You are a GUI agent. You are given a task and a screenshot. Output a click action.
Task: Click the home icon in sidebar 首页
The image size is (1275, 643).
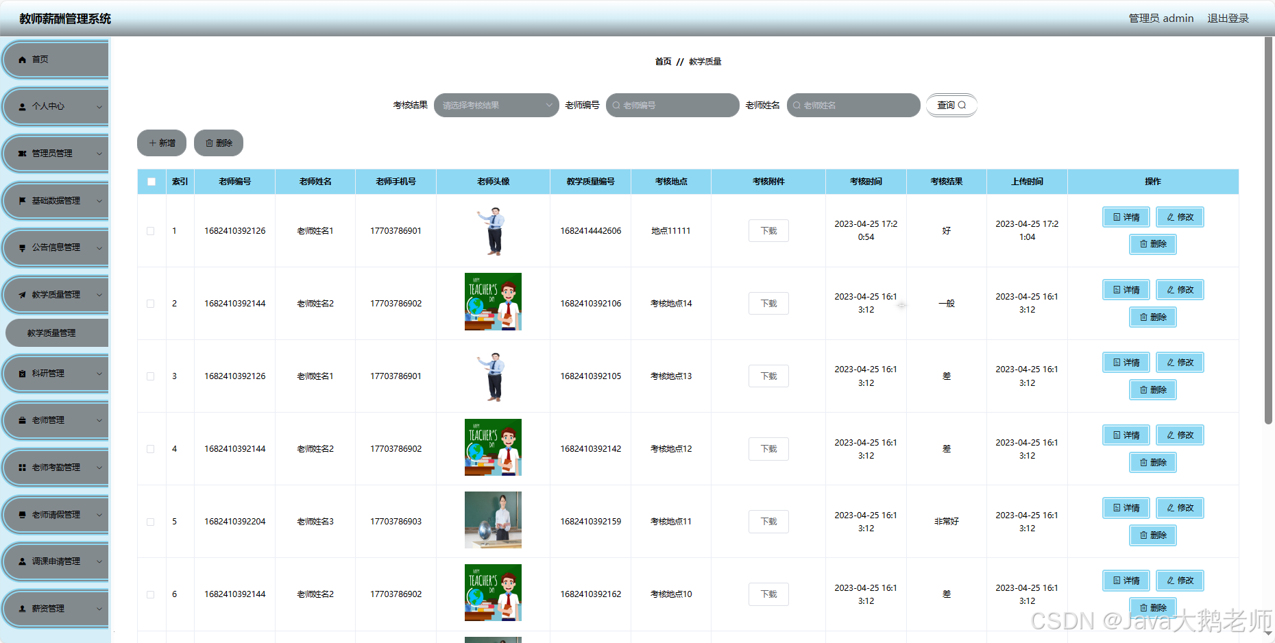[23, 60]
